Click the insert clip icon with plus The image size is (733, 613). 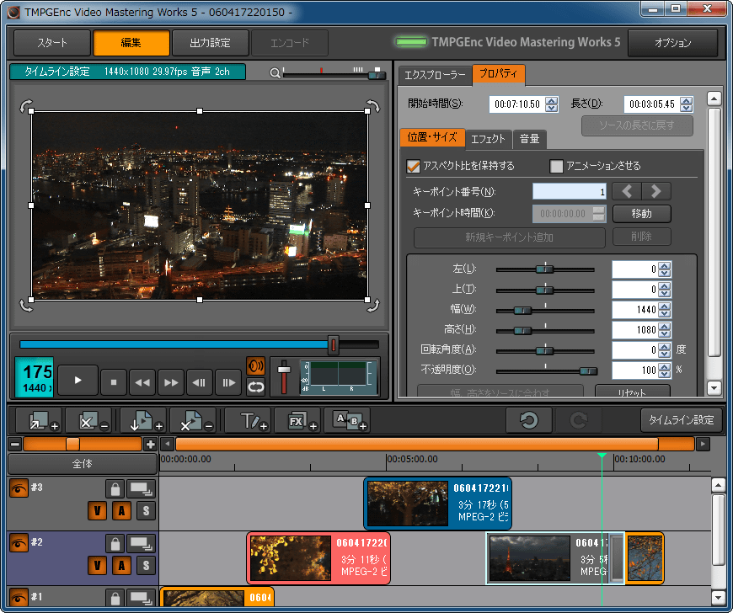143,420
